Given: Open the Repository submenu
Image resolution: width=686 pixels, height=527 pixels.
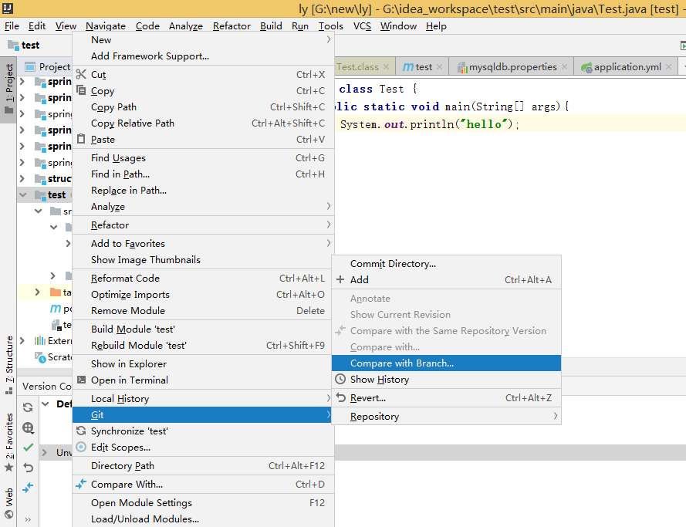Looking at the screenshot, I should [446, 417].
